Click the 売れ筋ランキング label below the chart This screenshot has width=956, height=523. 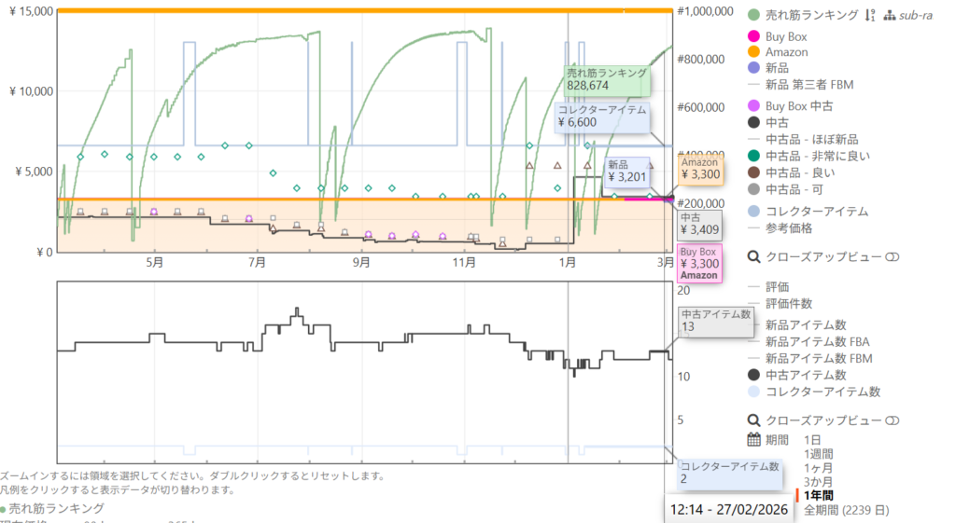click(56, 508)
